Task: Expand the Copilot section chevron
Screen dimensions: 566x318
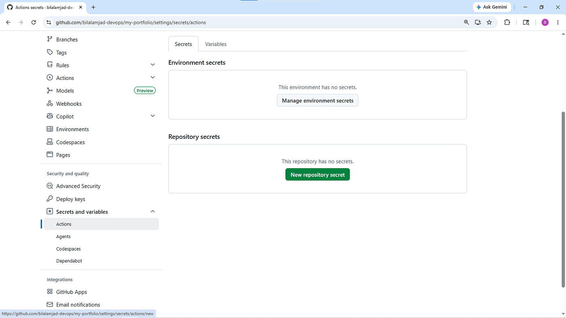Action: 153,116
